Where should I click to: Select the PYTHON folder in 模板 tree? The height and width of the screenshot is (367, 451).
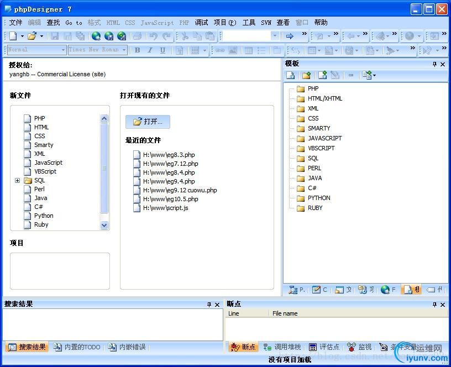[319, 198]
